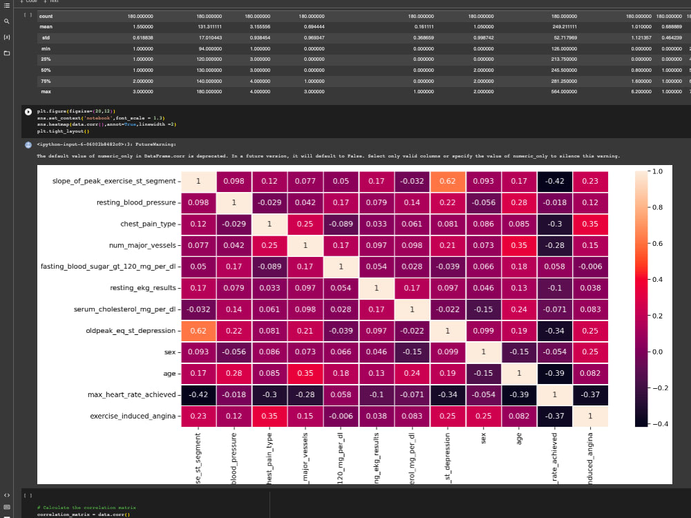Image resolution: width=691 pixels, height=518 pixels.
Task: Click the empty run bracket of describe cell
Action: [28, 15]
